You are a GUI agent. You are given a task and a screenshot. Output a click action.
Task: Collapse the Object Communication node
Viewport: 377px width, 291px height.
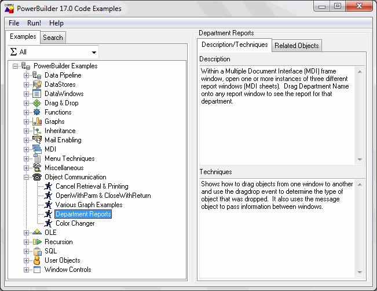pyautogui.click(x=26, y=177)
